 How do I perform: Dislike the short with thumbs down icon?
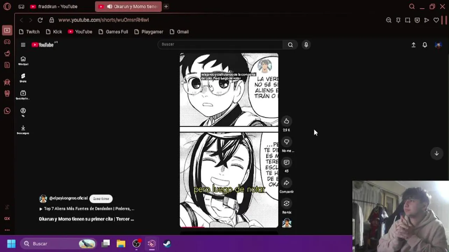pos(286,142)
